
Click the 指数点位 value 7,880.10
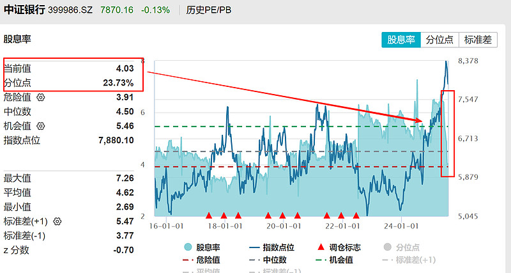pos(116,140)
